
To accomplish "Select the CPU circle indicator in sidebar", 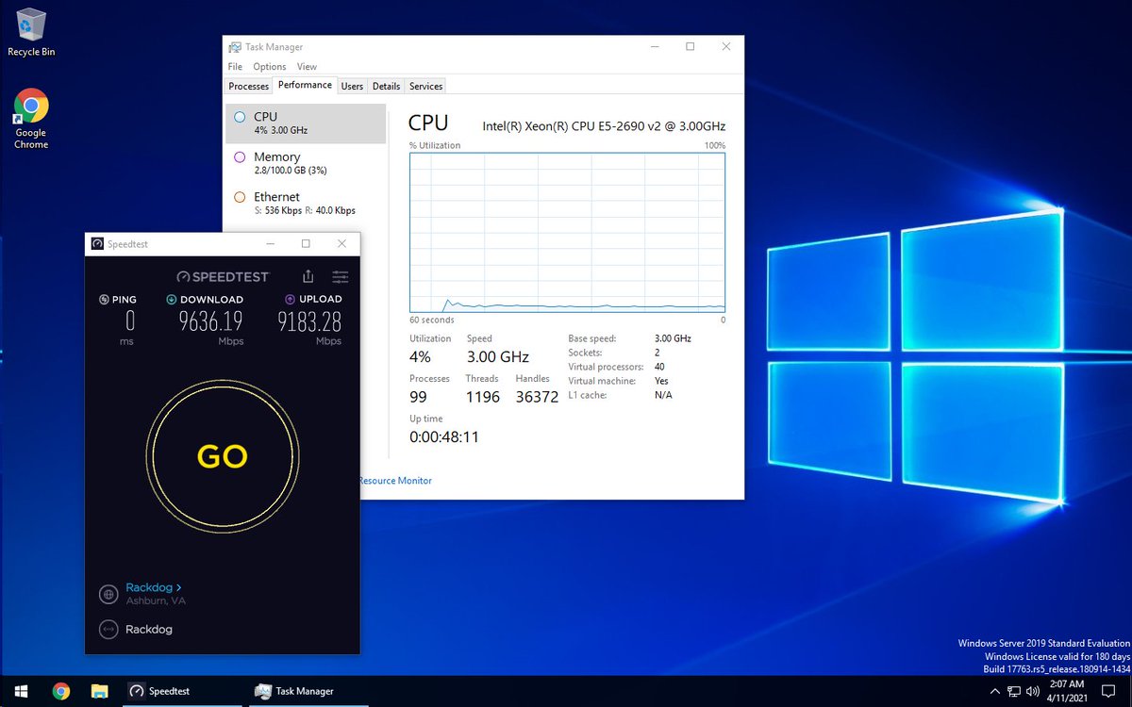I will (240, 117).
